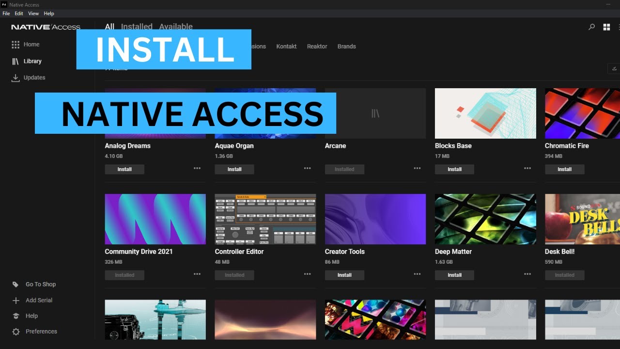The height and width of the screenshot is (349, 620).
Task: Install Deep Matter
Action: click(454, 275)
